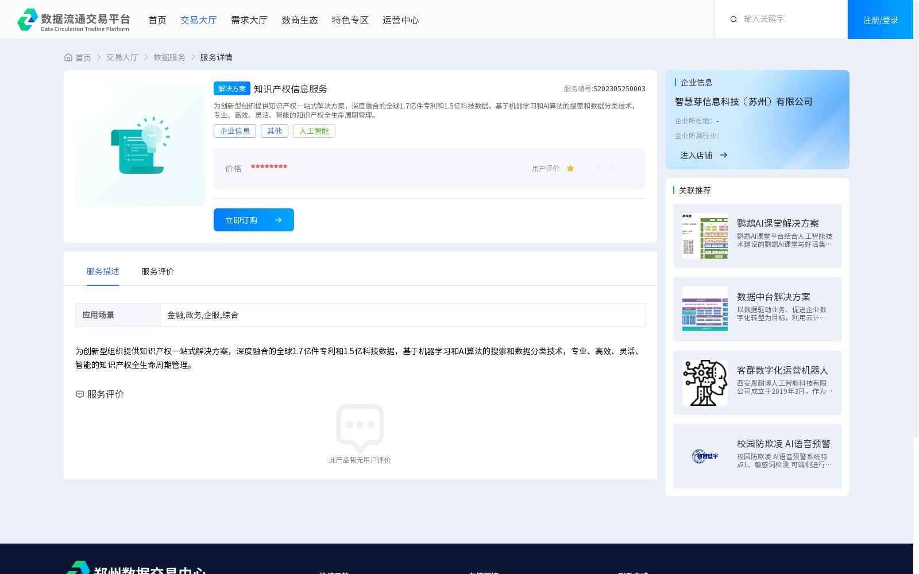Click service number S202305250003
Image resolution: width=919 pixels, height=574 pixels.
619,89
